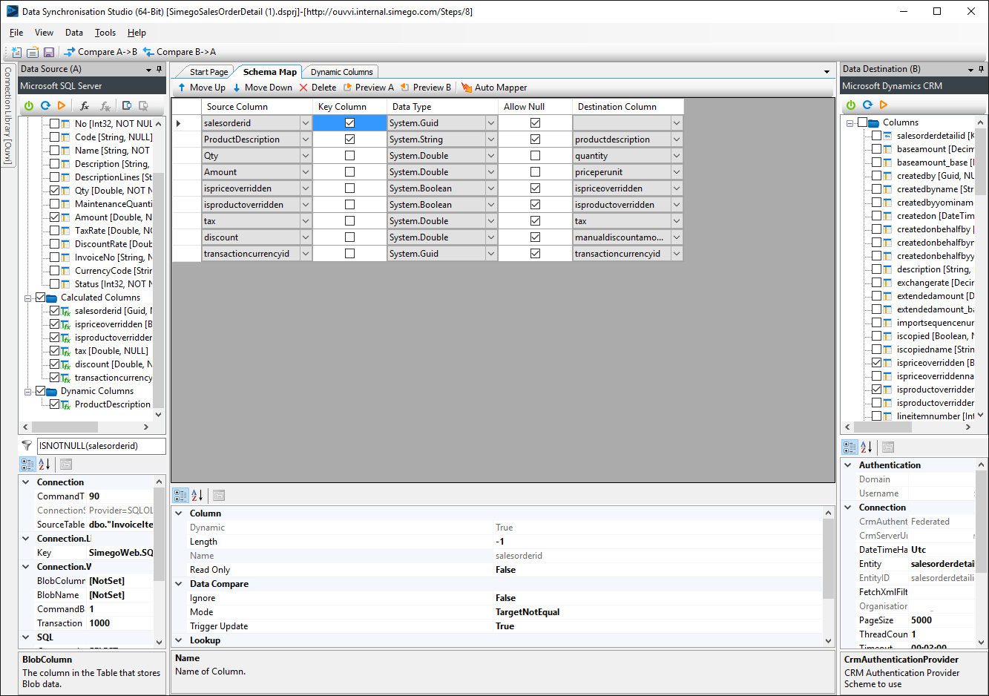The width and height of the screenshot is (989, 696).
Task: Pin the Data Source (A) panel
Action: [160, 69]
